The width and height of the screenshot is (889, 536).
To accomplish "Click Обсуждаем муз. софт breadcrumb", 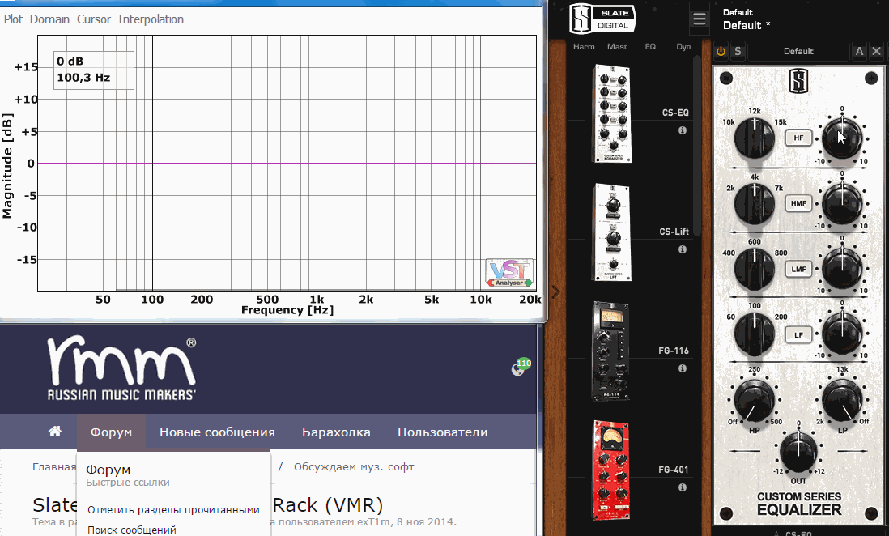I will tap(354, 467).
